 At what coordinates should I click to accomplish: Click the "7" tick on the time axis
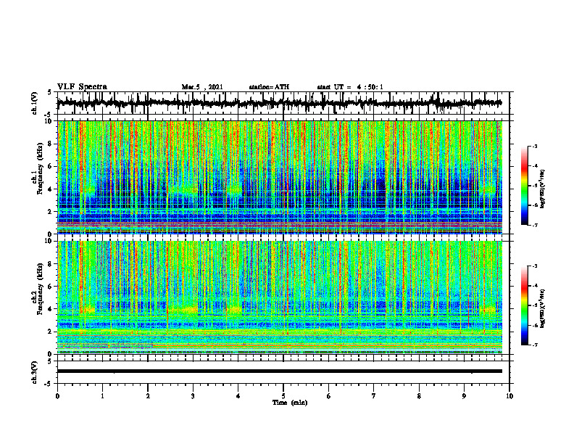(x=374, y=396)
